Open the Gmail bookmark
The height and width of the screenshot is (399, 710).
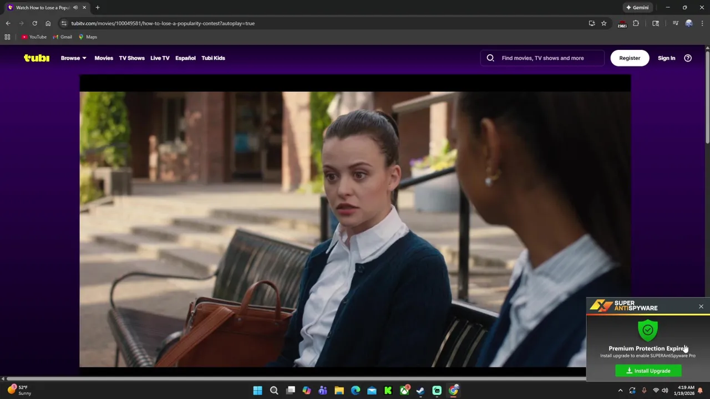62,37
